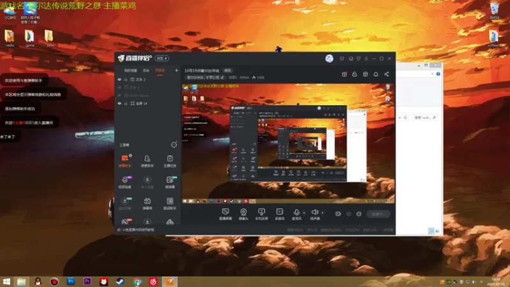
Task: Click the unlock padlock icon in header
Action: [x=354, y=74]
